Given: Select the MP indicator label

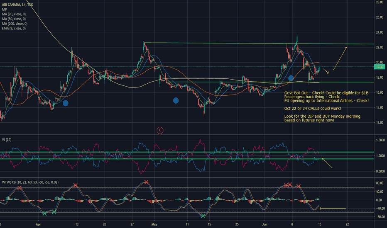Looking at the screenshot, I should tap(5, 10).
